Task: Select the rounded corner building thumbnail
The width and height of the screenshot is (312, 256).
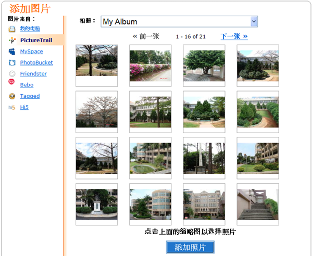Action: click(151, 204)
